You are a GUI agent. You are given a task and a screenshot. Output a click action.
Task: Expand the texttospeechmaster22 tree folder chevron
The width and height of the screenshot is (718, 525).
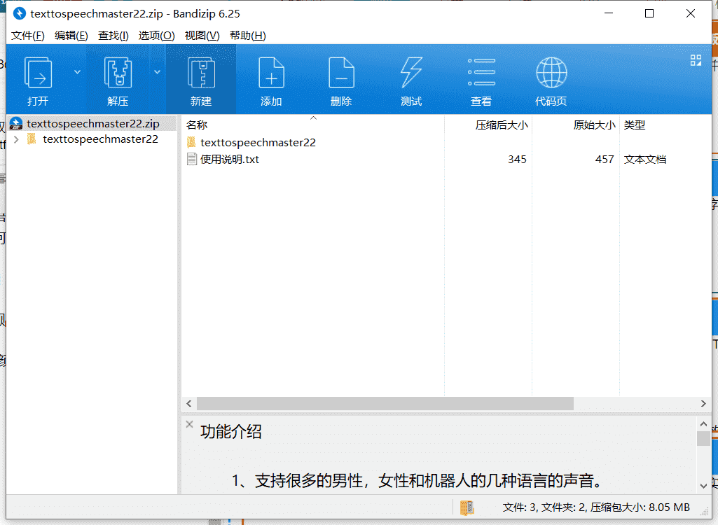pyautogui.click(x=17, y=139)
